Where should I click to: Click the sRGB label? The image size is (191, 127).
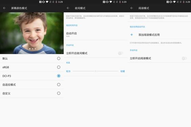pos(6,67)
